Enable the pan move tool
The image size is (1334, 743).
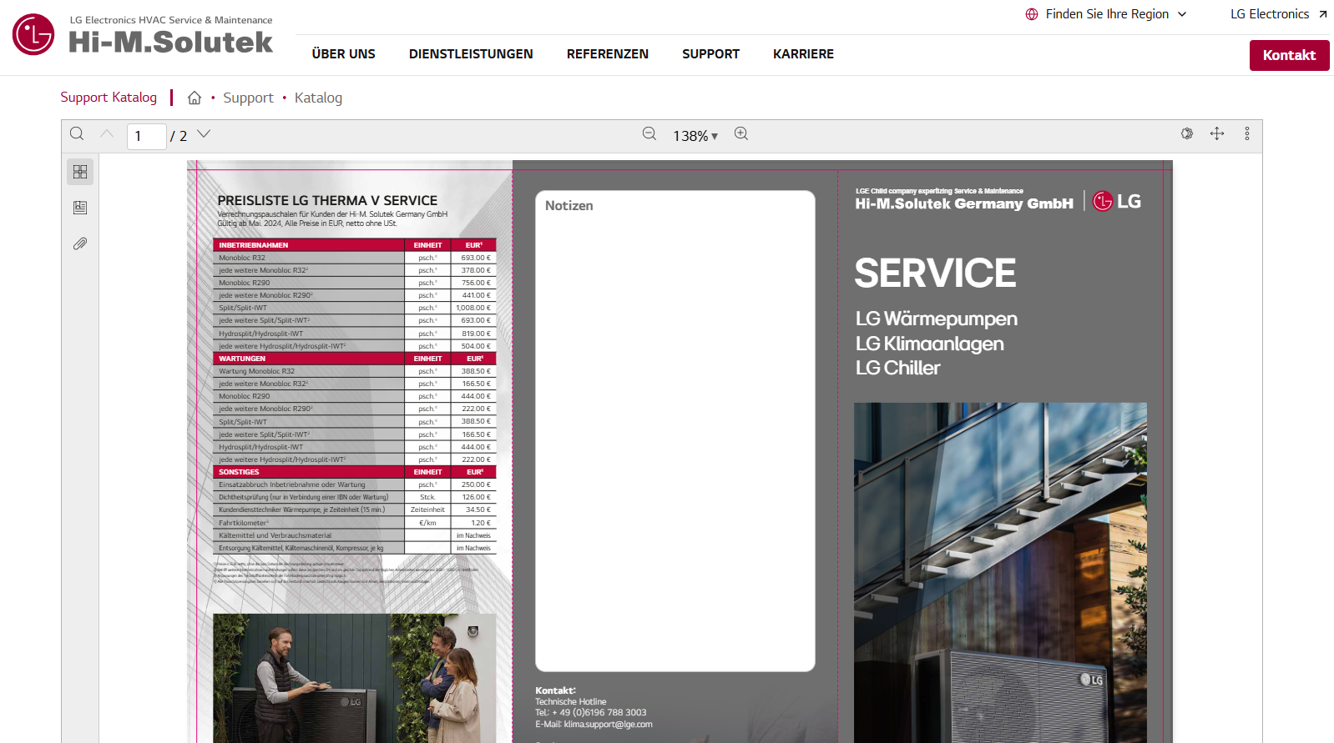[x=1217, y=134]
